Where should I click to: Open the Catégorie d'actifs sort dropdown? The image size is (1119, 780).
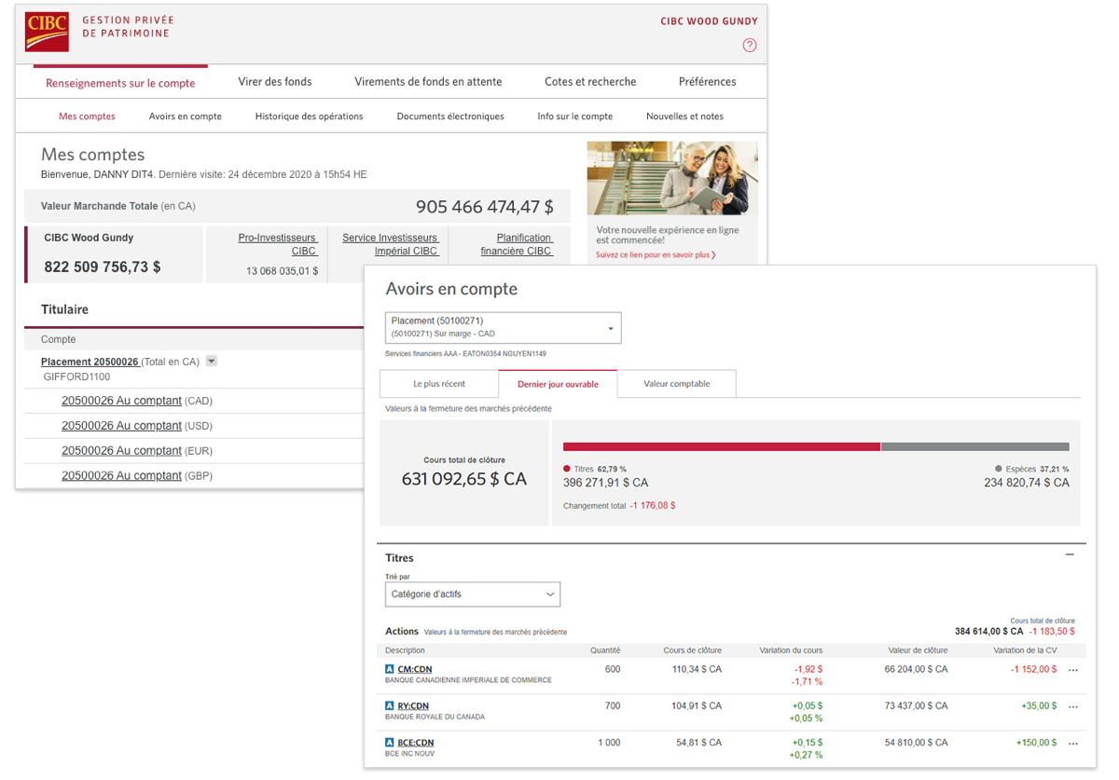[x=473, y=594]
